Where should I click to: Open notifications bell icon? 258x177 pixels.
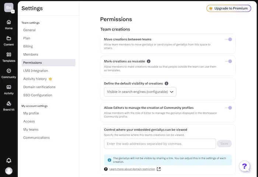[9, 160]
